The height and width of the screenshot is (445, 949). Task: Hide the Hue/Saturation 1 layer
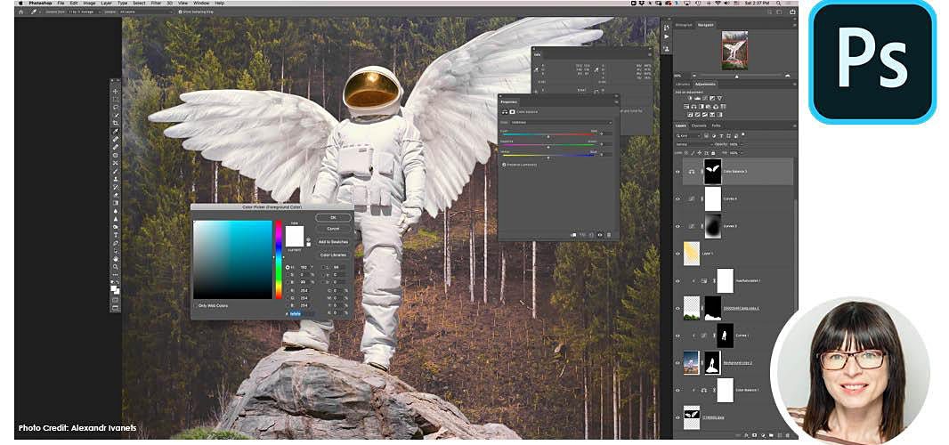click(677, 281)
